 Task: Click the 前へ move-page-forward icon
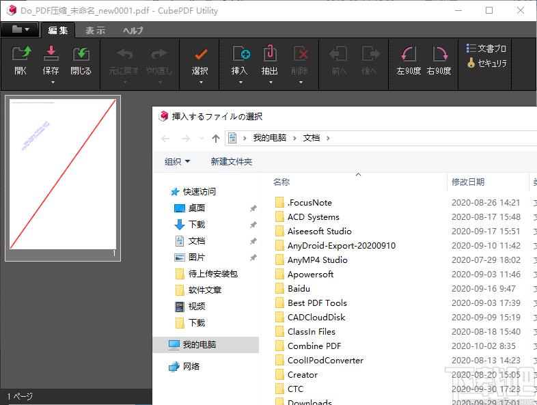click(x=338, y=54)
